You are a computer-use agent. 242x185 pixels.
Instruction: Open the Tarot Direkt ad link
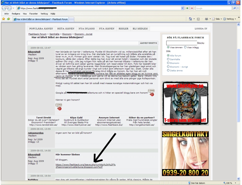44,121
